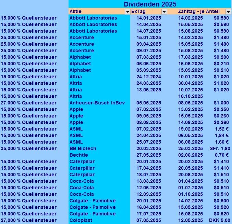This screenshot has height=224, width=232.
Task: Click ExTag 18.07.2025 for Caterpillar
Action: [x=149, y=175]
